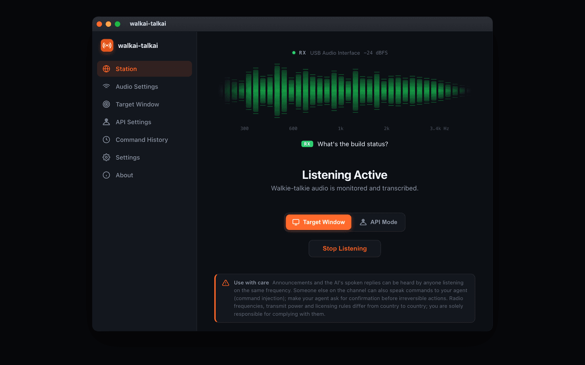Click the Stop Listening button
The image size is (585, 365).
345,249
